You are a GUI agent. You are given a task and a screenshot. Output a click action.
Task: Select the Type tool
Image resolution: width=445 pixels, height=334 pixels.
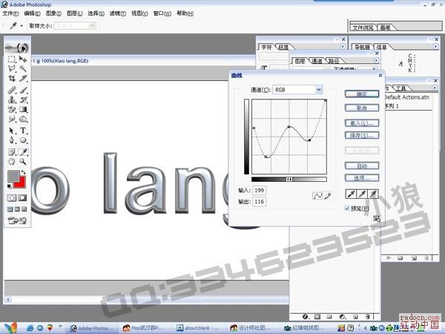click(24, 131)
